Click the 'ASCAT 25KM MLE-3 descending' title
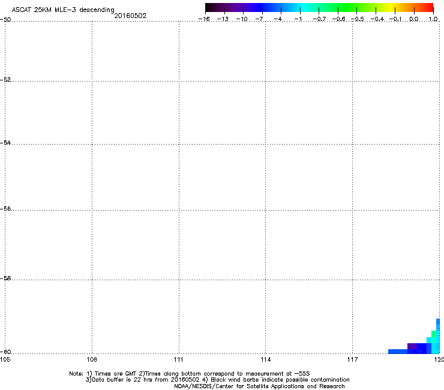The width and height of the screenshot is (444, 390). click(x=63, y=10)
